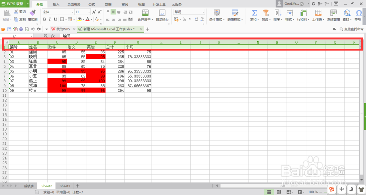Toggle bottom vertical alignment
The width and height of the screenshot is (366, 195).
coord(119,12)
